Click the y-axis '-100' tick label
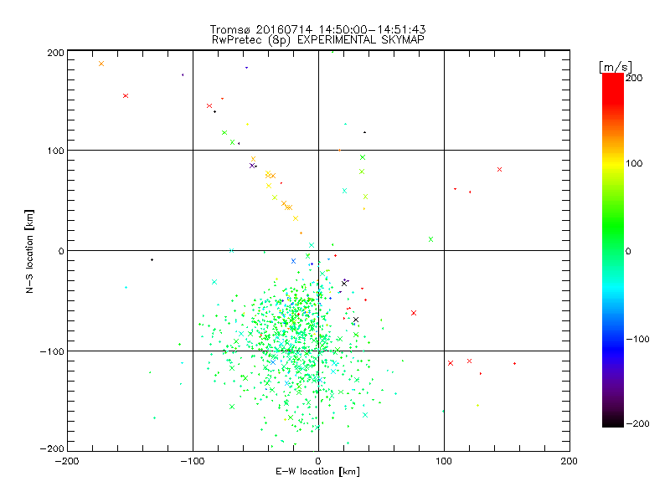Viewport: 670px width, 502px height. [52, 351]
